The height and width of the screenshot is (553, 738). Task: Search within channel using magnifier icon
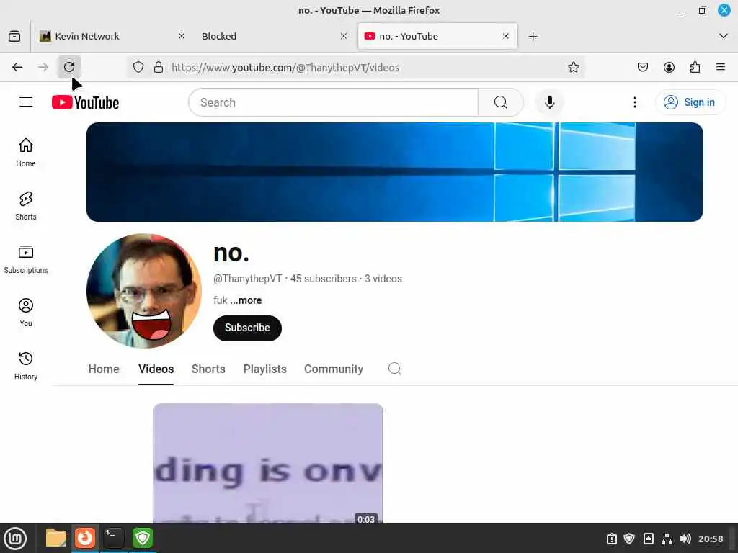394,369
